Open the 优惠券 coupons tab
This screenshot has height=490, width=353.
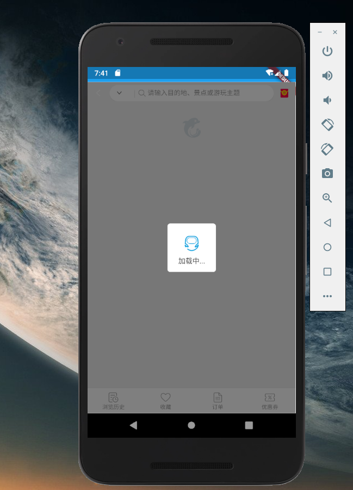tap(270, 401)
